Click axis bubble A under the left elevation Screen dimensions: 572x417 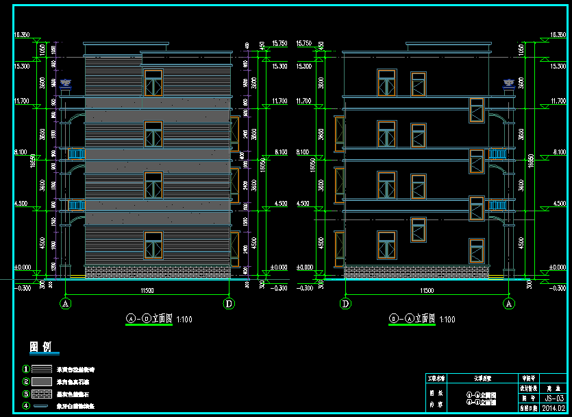66,303
